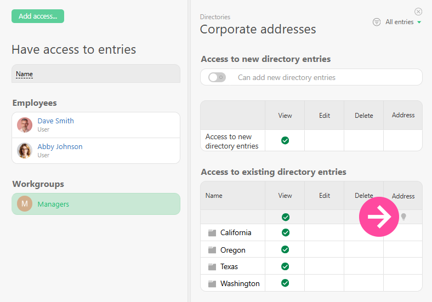The width and height of the screenshot is (432, 302).
Task: Open Abby Johnson's profile link
Action: 60,146
